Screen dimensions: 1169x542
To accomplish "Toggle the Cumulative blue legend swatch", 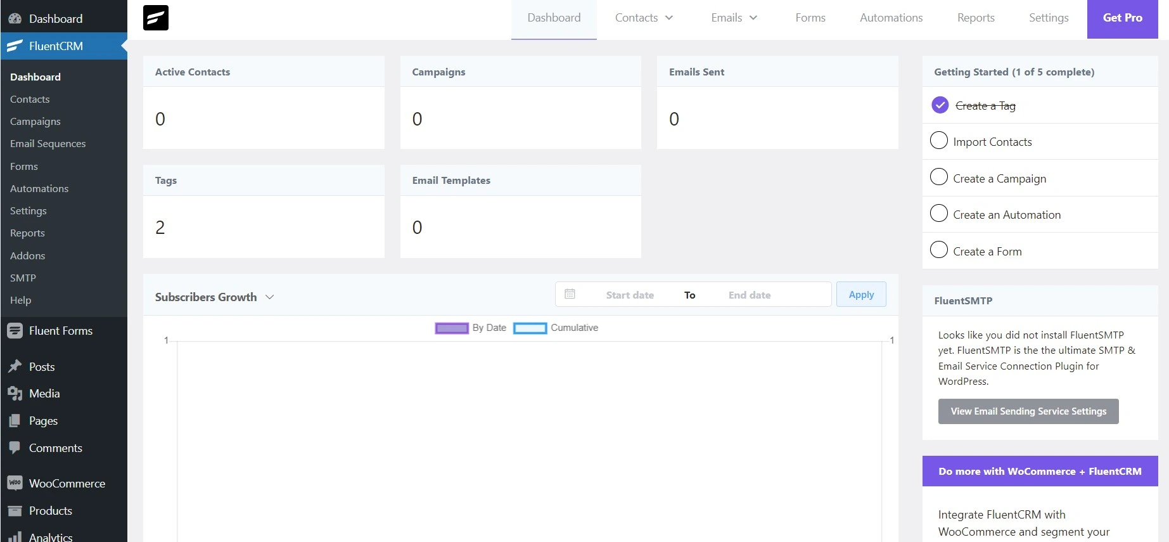I will tap(530, 328).
